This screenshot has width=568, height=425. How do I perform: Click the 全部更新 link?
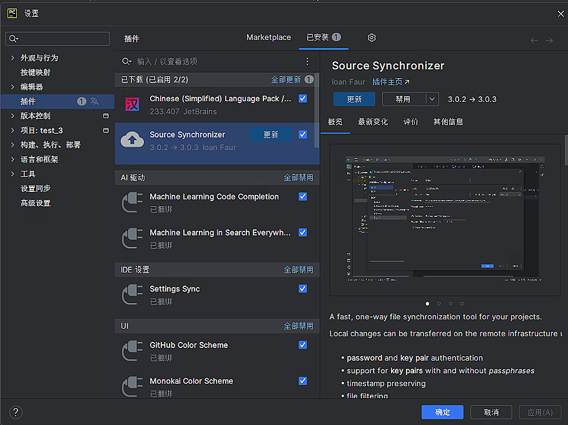pos(286,79)
